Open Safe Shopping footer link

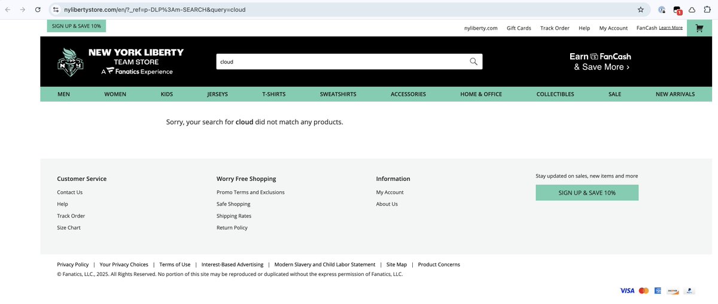click(233, 204)
